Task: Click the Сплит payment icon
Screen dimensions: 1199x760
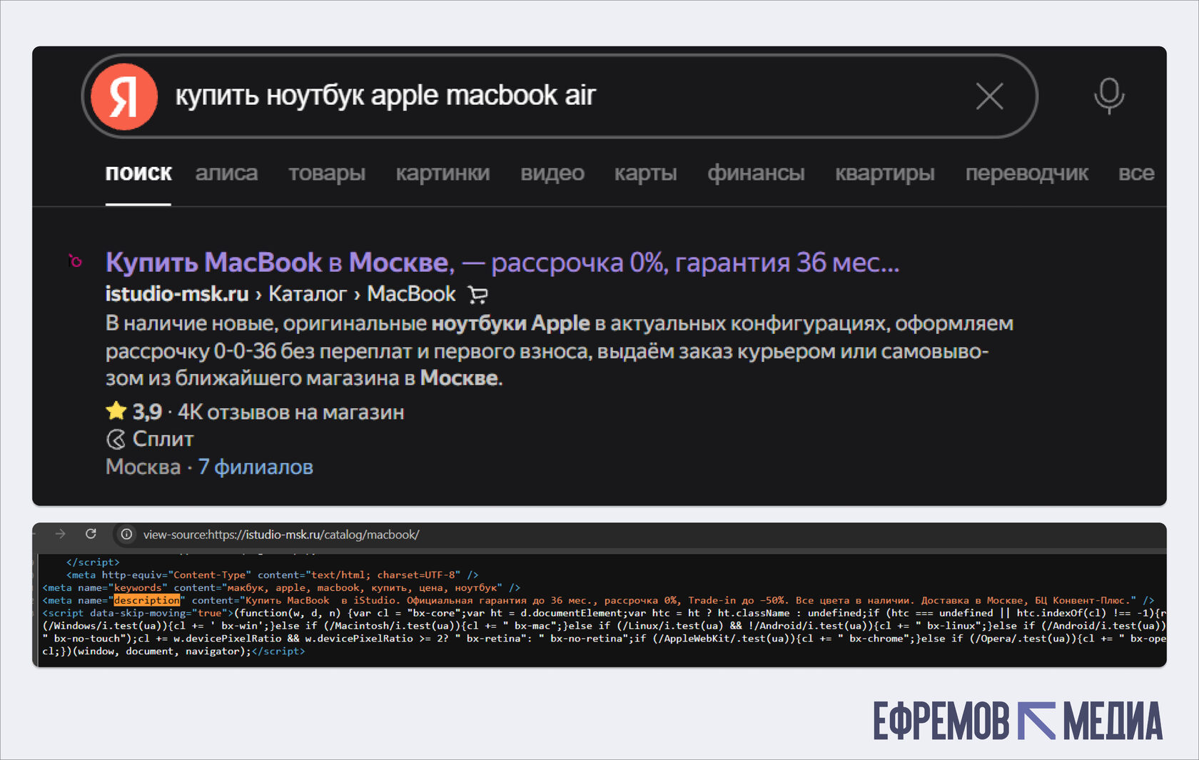Action: (116, 439)
